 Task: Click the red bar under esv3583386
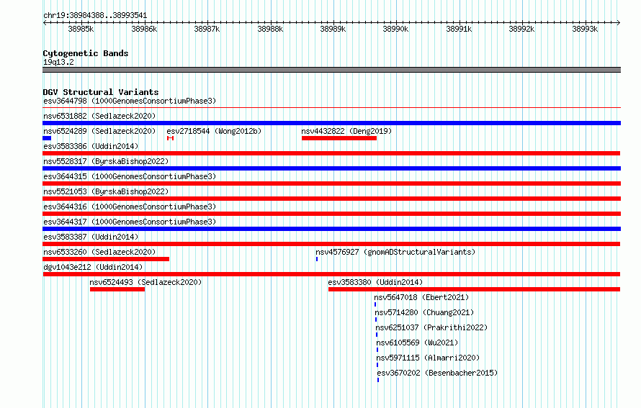tap(331, 153)
